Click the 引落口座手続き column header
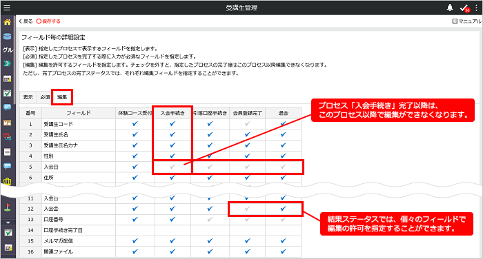Screen dimensions: 483x259 [210, 113]
